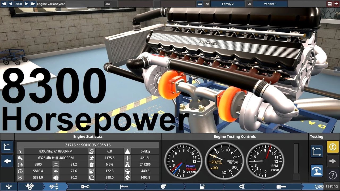Click the cost icon beside 24128$
The width and height of the screenshot is (340, 191).
(127, 164)
